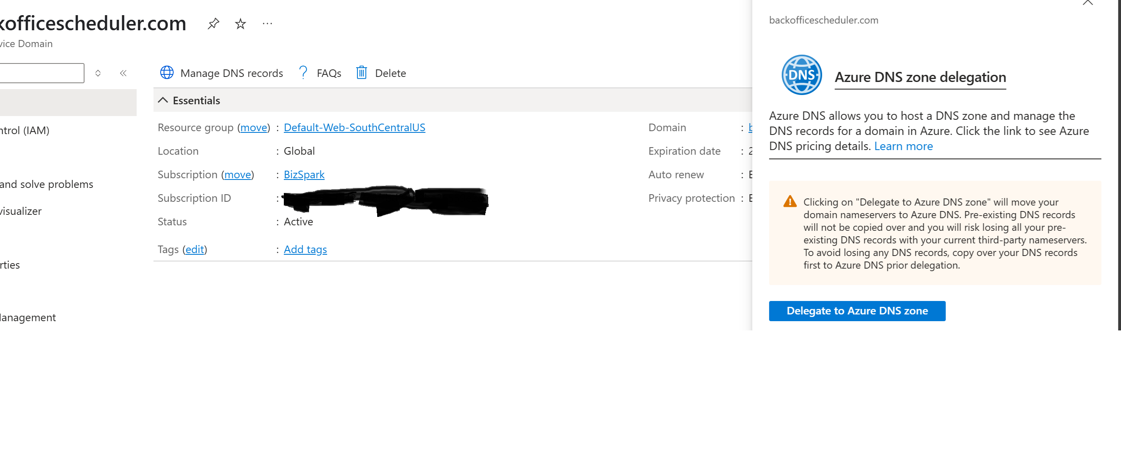Open Default-Web-SouthCentralUS resource group

pyautogui.click(x=354, y=127)
